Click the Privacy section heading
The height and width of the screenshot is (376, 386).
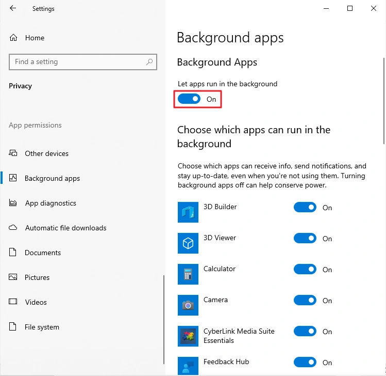[20, 86]
